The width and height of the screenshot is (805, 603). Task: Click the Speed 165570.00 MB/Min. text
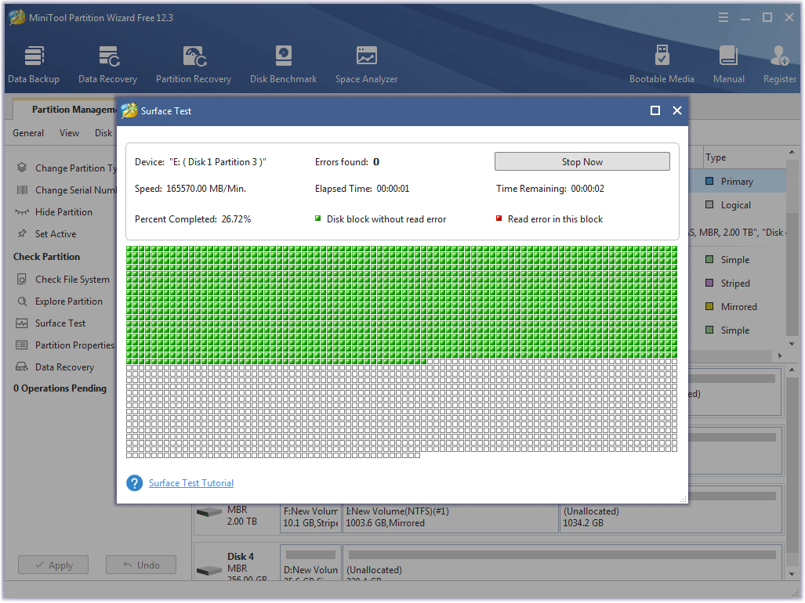pyautogui.click(x=190, y=189)
